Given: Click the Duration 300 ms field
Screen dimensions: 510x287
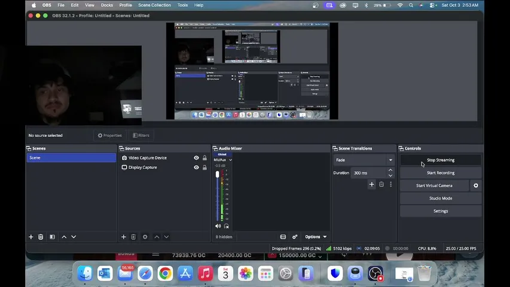Looking at the screenshot, I should 369,173.
